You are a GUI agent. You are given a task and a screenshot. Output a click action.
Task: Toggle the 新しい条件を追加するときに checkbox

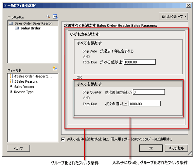(63, 139)
